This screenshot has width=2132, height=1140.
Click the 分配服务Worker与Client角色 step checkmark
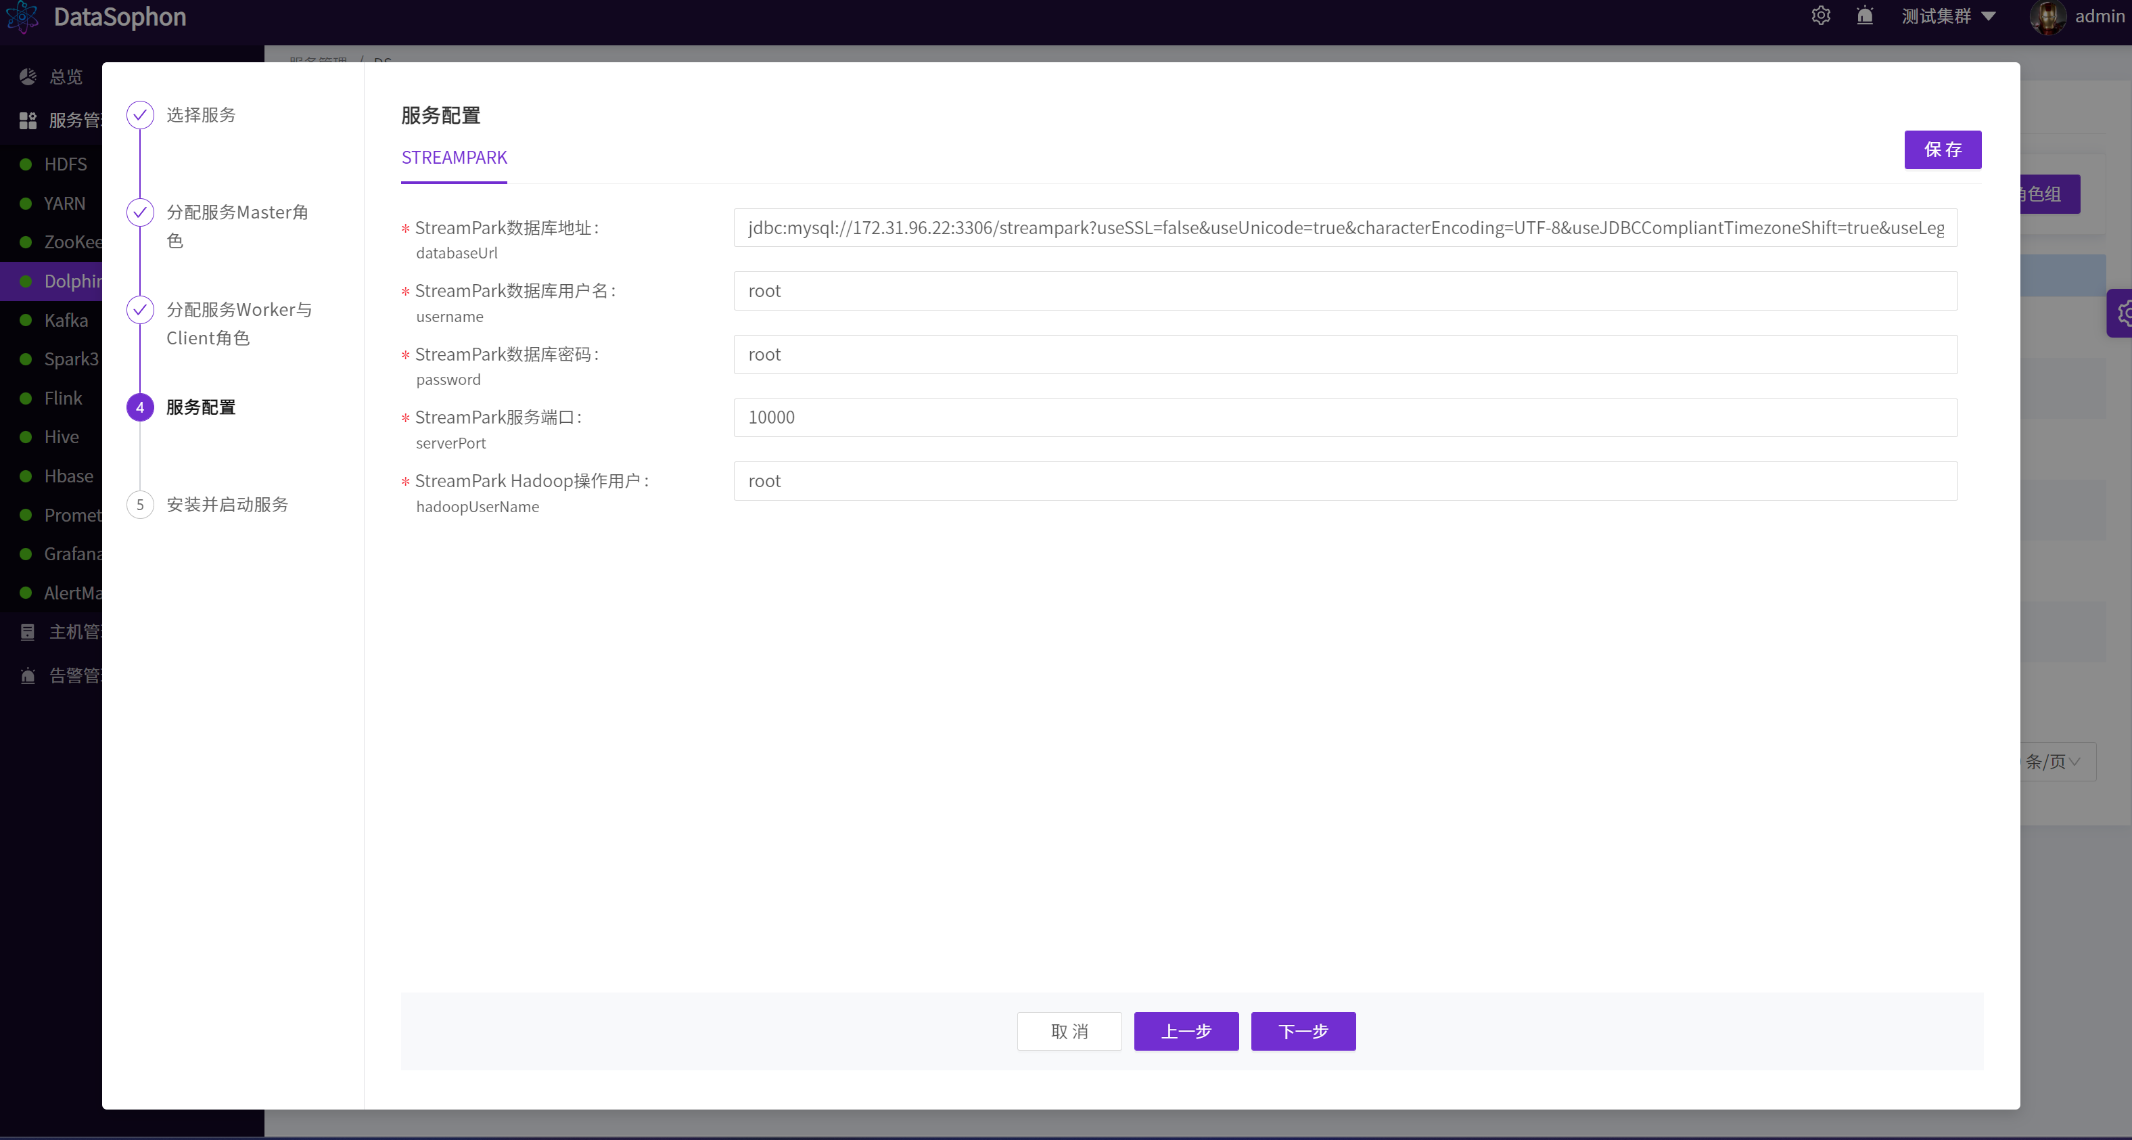[140, 310]
